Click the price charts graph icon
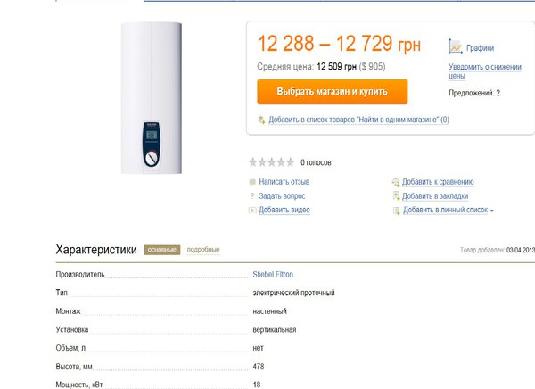Viewport: 535px width, 389px height. pos(455,47)
